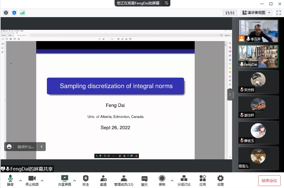Open Manage Participants (32) panel
Viewport: 284px width, 188px height.
124,180
